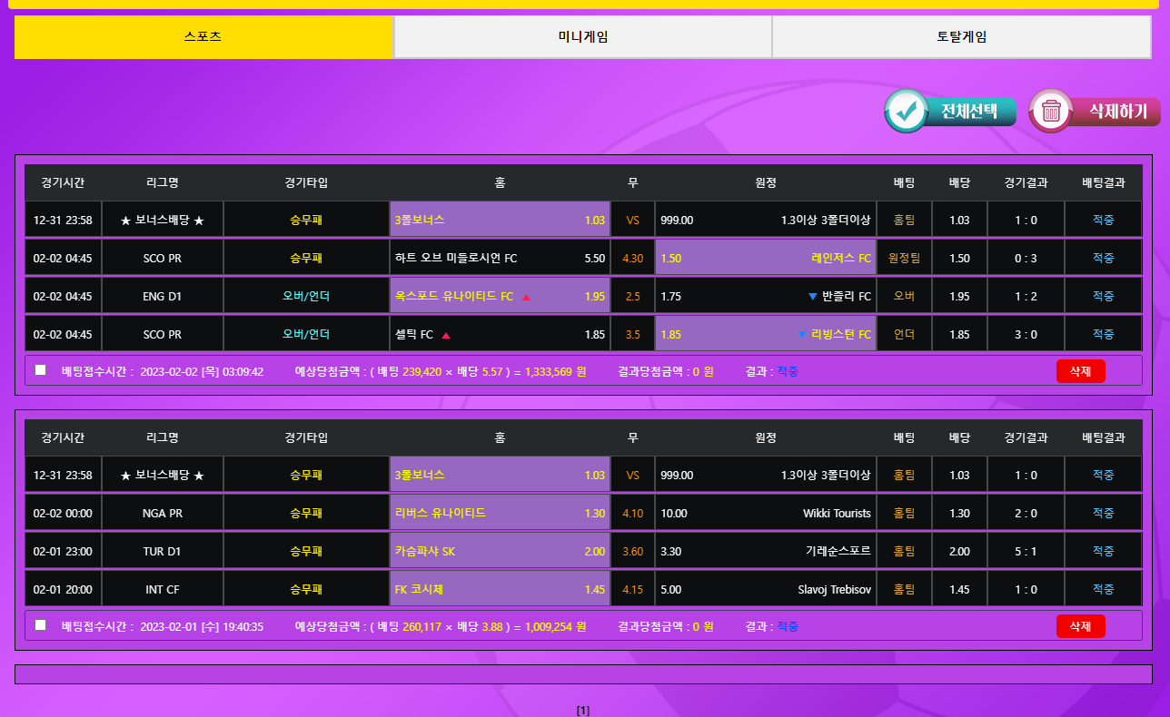Tick the checkbox for the 2023-02-02 bet slip
This screenshot has height=717, width=1170.
pyautogui.click(x=40, y=370)
